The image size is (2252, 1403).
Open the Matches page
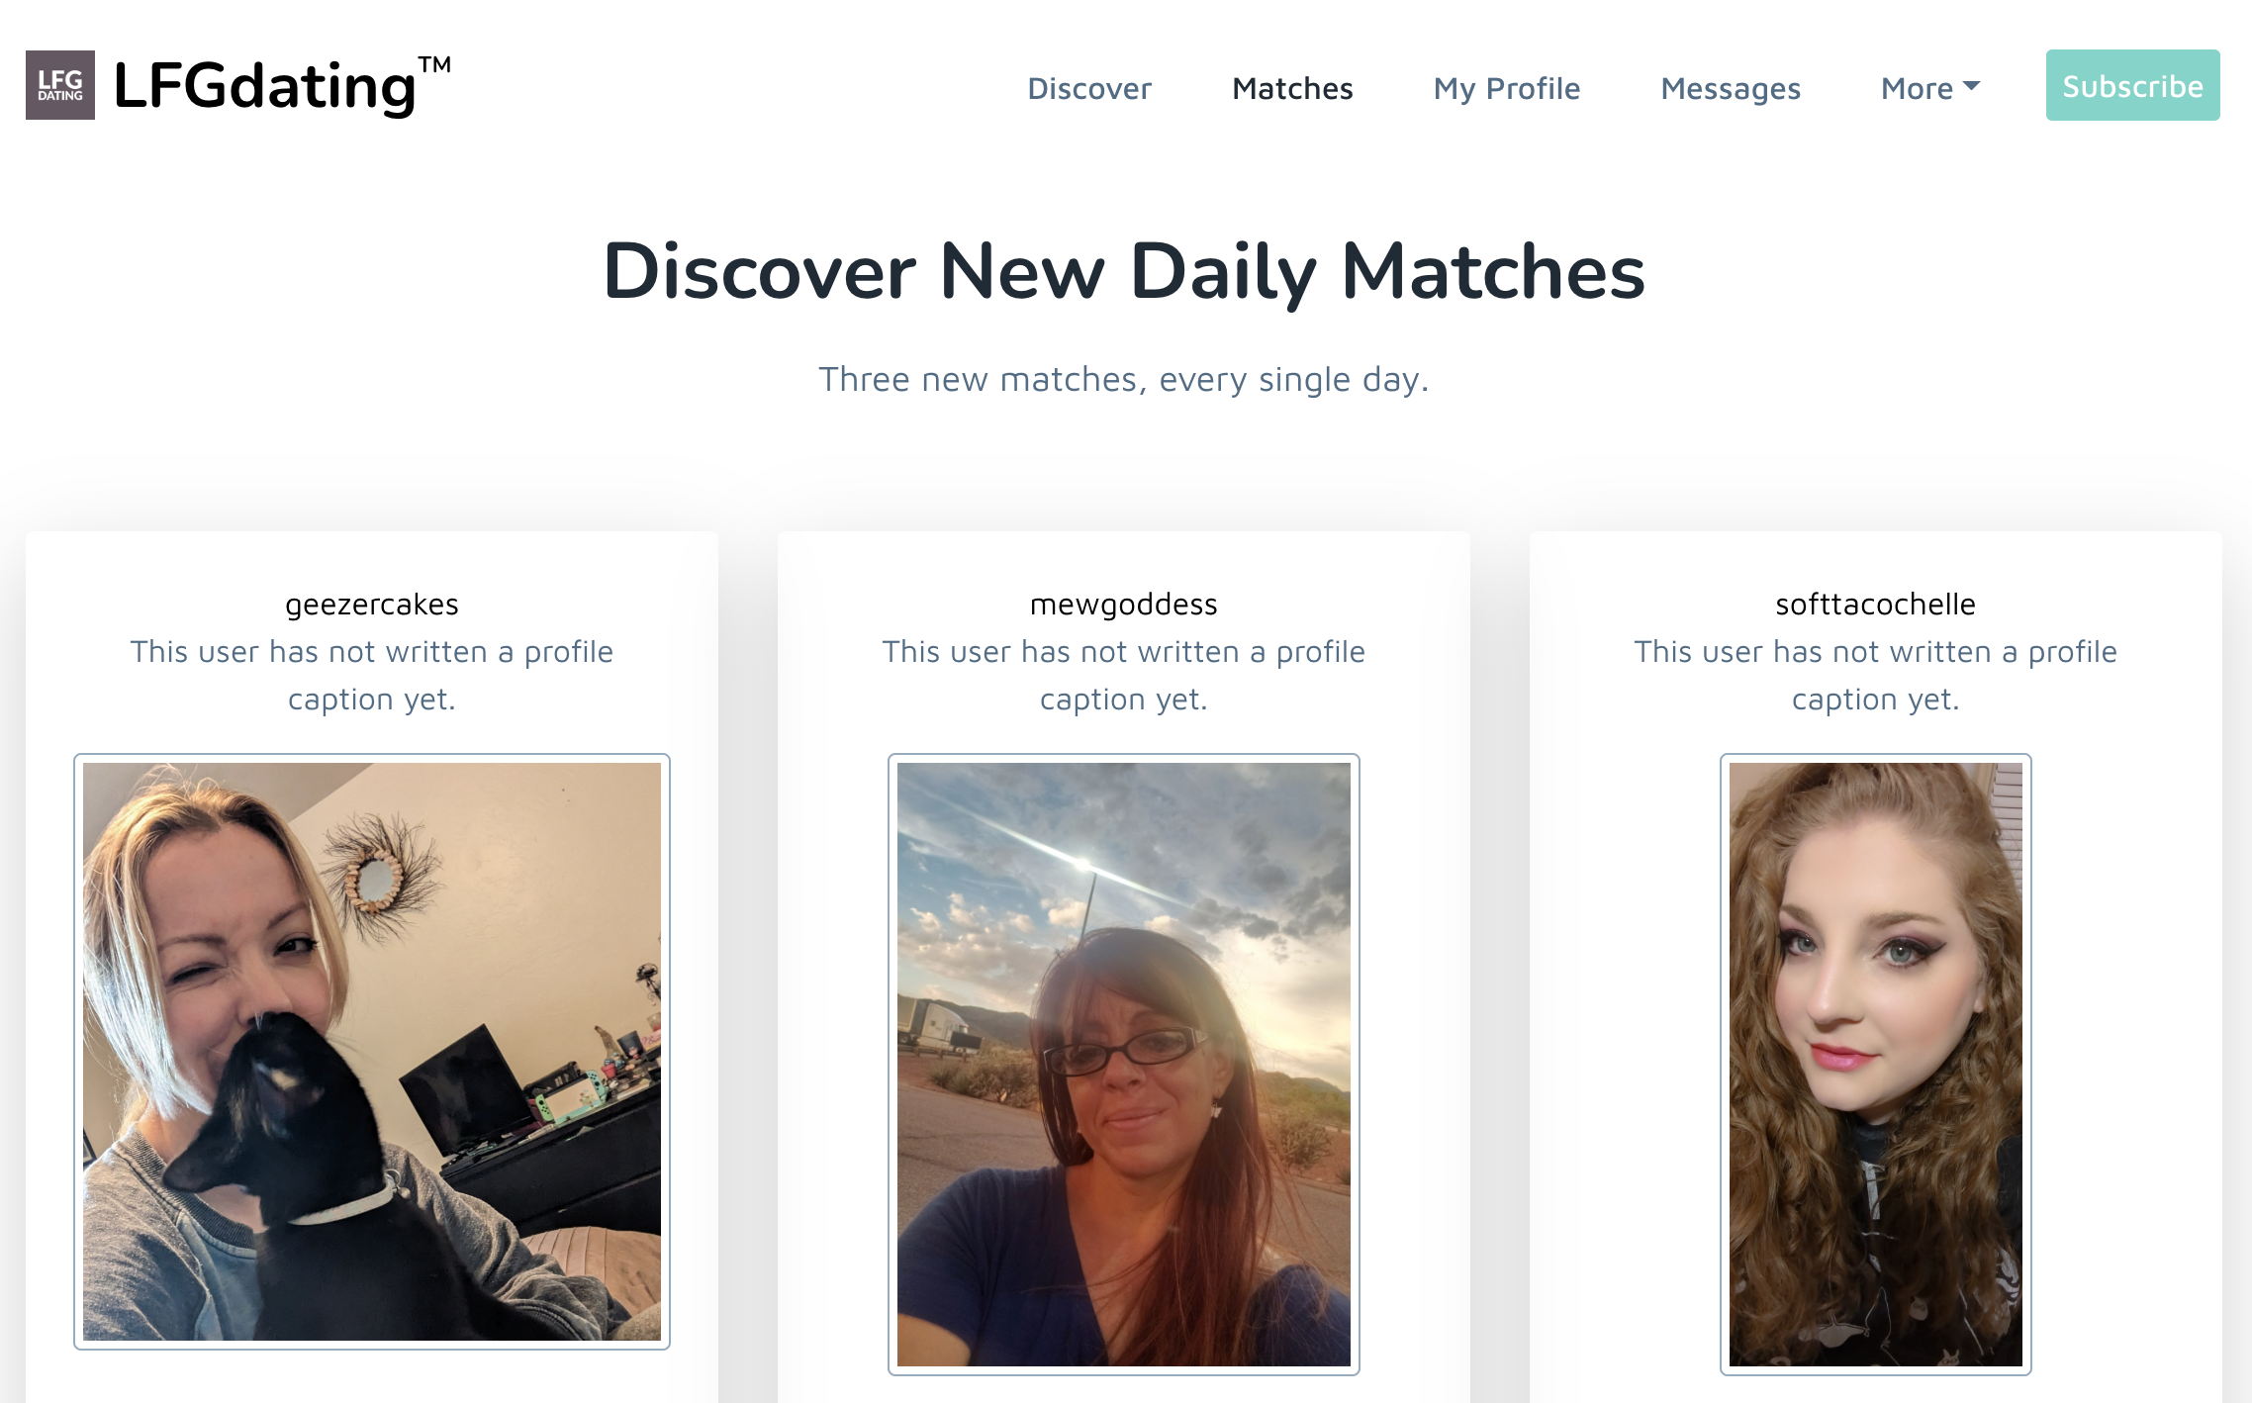[1292, 88]
